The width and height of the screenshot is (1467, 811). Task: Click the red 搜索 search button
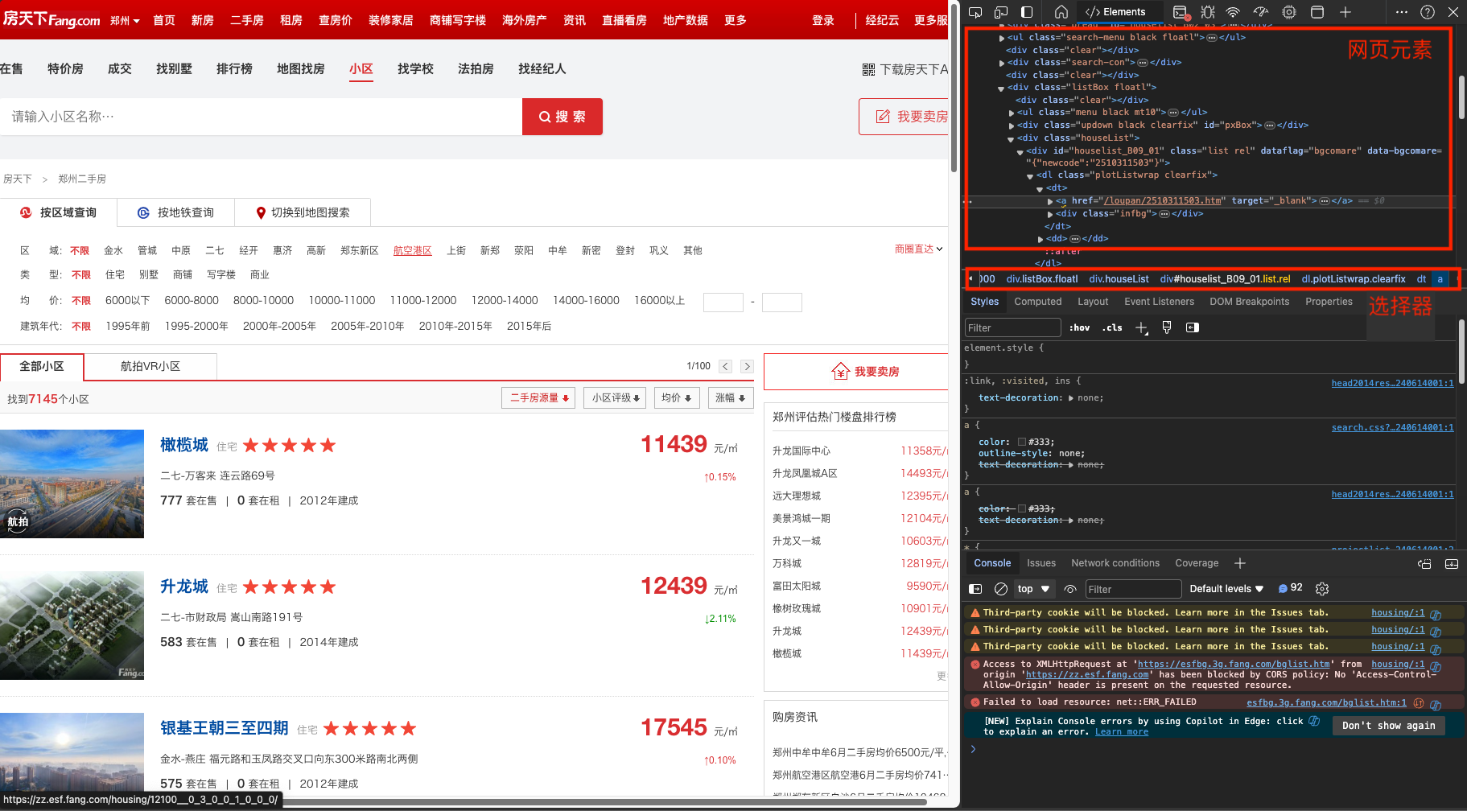(x=562, y=117)
